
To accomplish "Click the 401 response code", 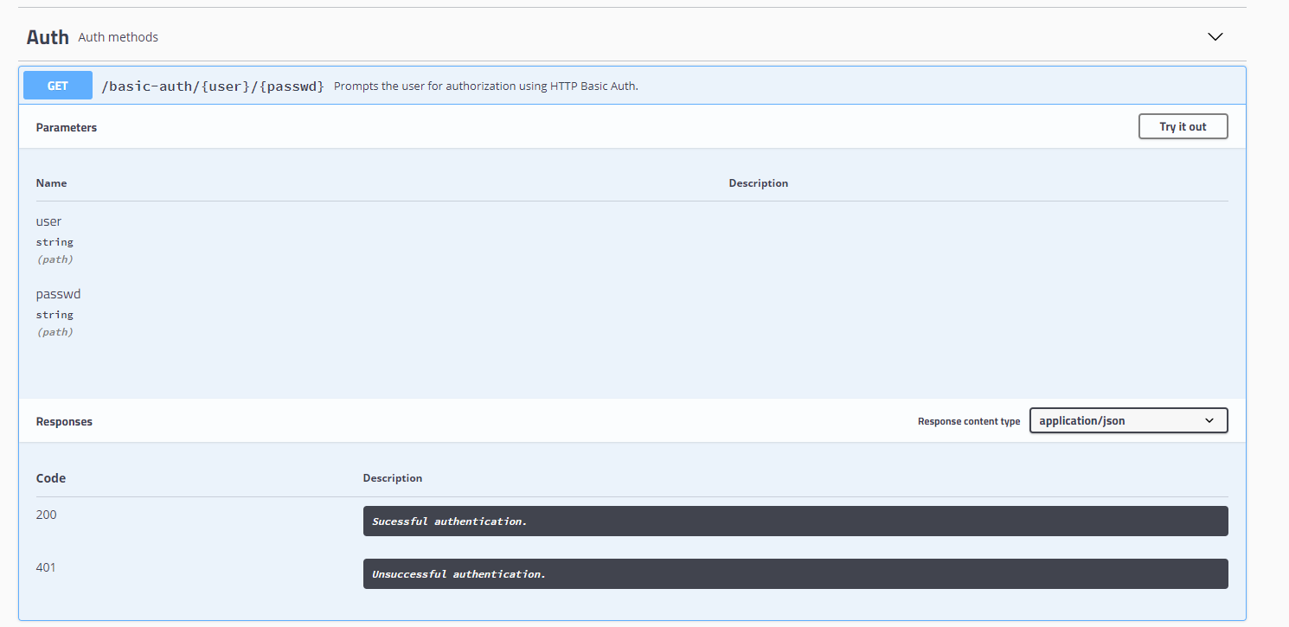I will 46,566.
